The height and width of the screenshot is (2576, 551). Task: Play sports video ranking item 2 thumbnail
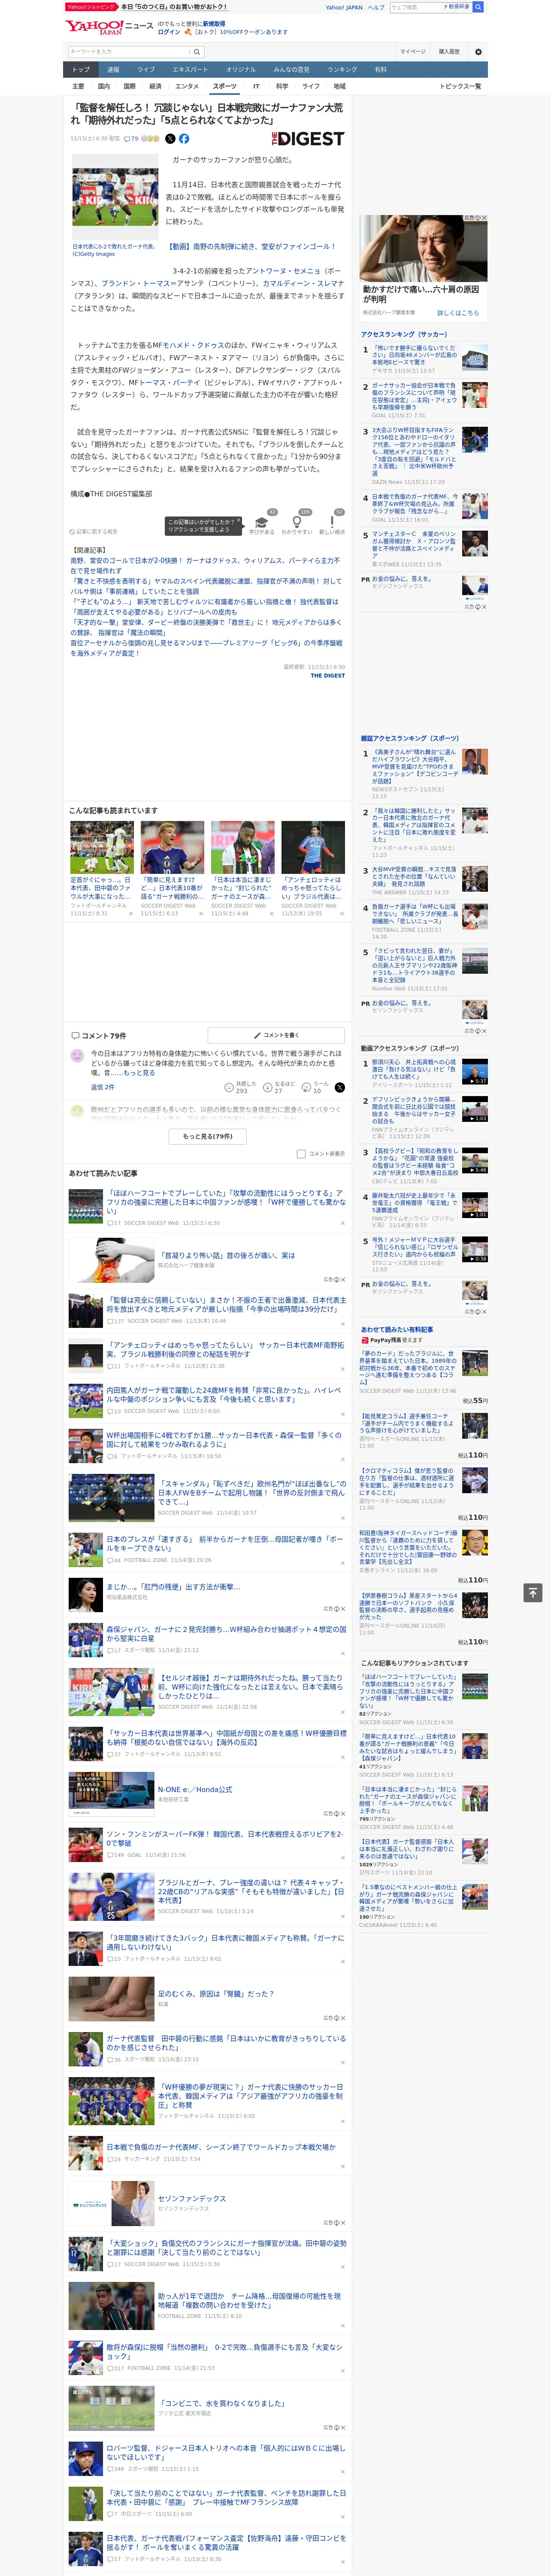(x=475, y=1109)
